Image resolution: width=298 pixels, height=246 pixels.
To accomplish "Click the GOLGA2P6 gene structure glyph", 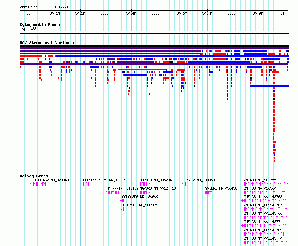I will pyautogui.click(x=122, y=201).
